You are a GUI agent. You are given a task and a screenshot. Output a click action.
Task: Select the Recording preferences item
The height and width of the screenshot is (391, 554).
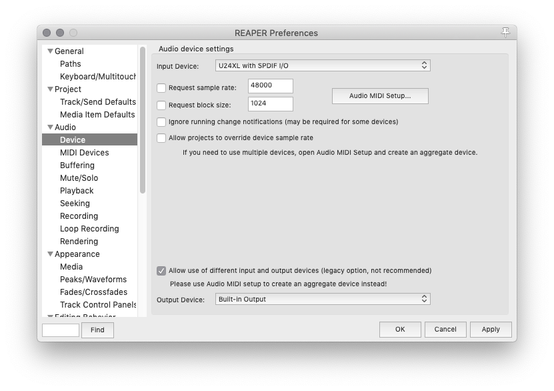(79, 216)
